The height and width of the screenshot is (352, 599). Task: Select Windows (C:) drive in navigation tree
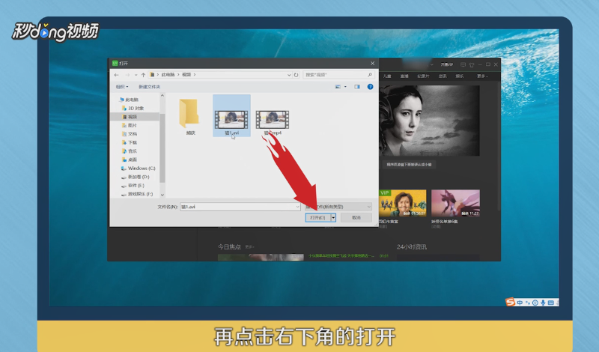[139, 169]
